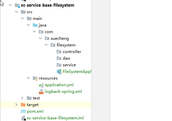
Task: Click the xc-service-base-filesystem.iml file icon
Action: click(24, 118)
